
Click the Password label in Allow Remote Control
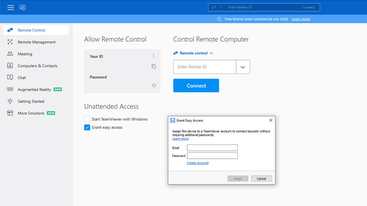click(x=98, y=77)
